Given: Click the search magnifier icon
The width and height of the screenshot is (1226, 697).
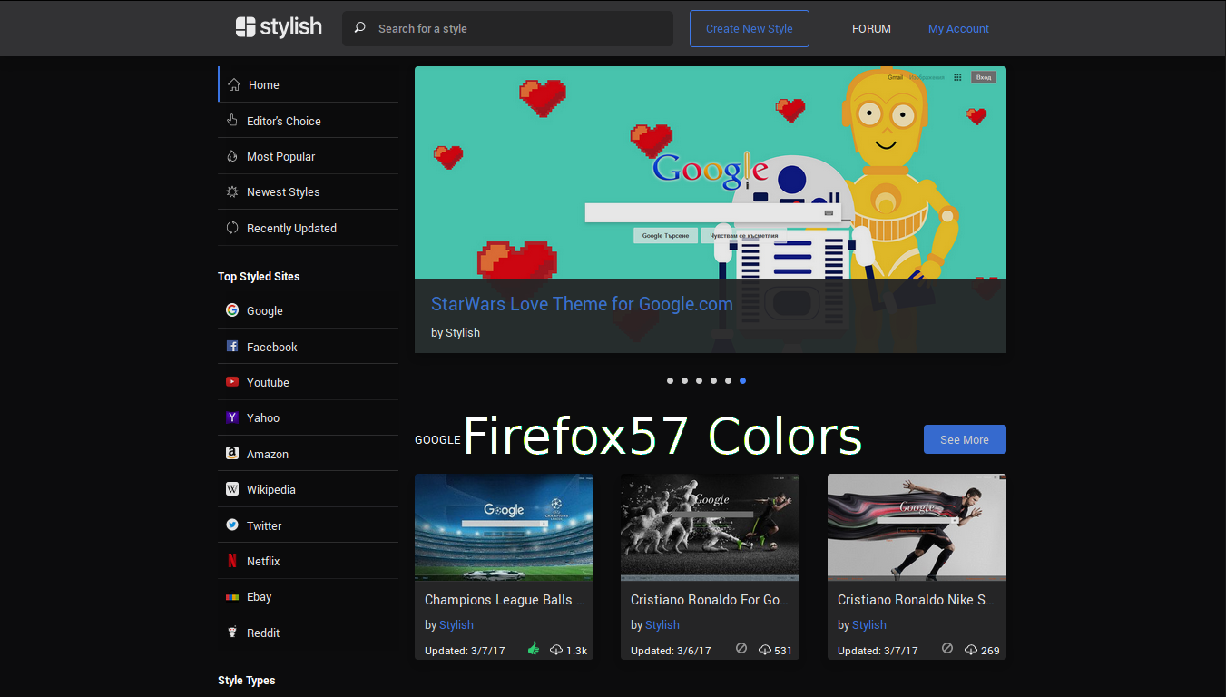Looking at the screenshot, I should click(x=360, y=28).
